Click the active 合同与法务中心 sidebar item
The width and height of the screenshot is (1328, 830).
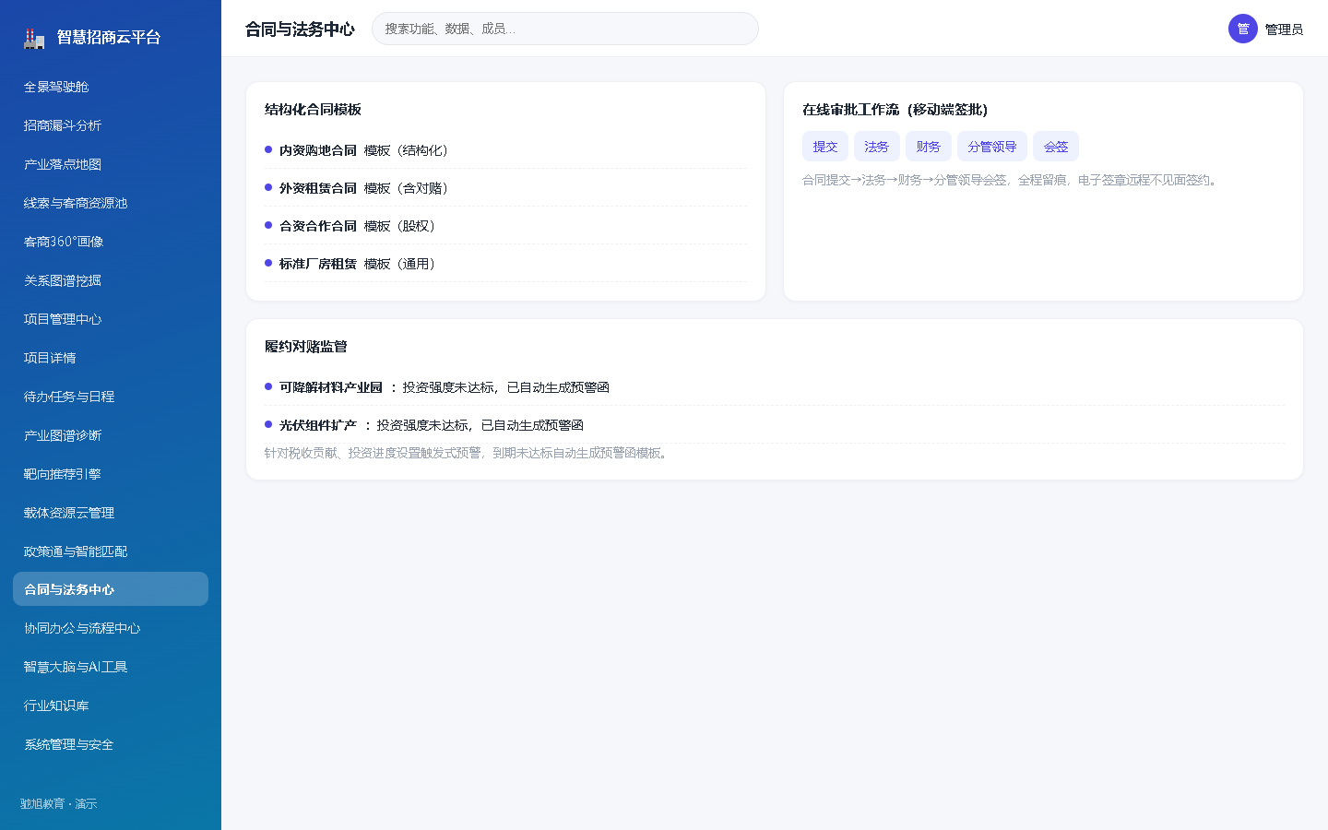111,589
